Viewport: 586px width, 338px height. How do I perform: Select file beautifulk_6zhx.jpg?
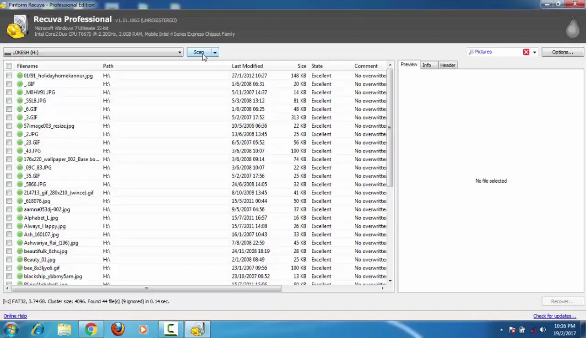pos(45,251)
